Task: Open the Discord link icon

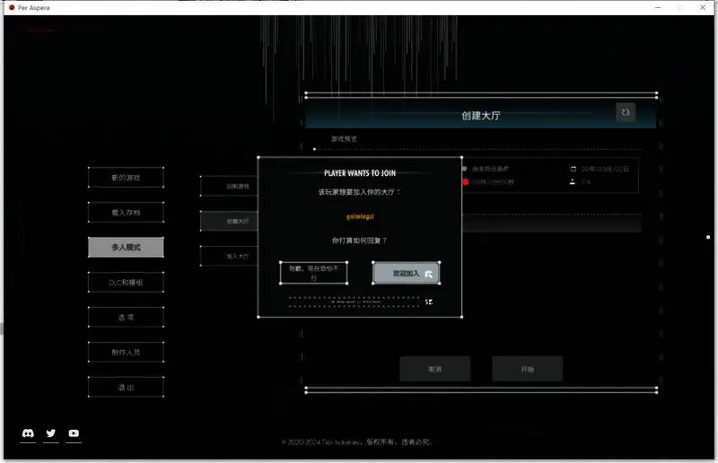Action: pos(28,433)
